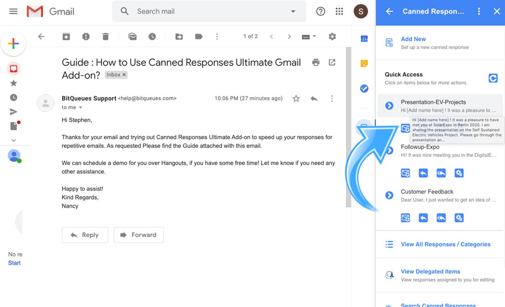Click the Reply button
This screenshot has width=505, height=307.
pos(84,235)
